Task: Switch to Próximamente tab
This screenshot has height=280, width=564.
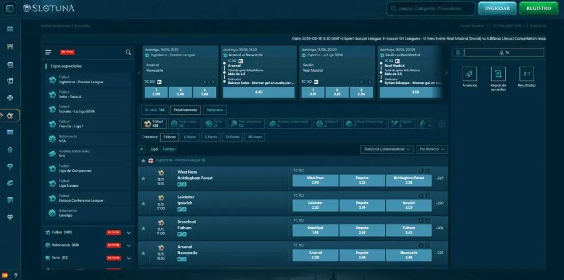Action: (x=185, y=110)
